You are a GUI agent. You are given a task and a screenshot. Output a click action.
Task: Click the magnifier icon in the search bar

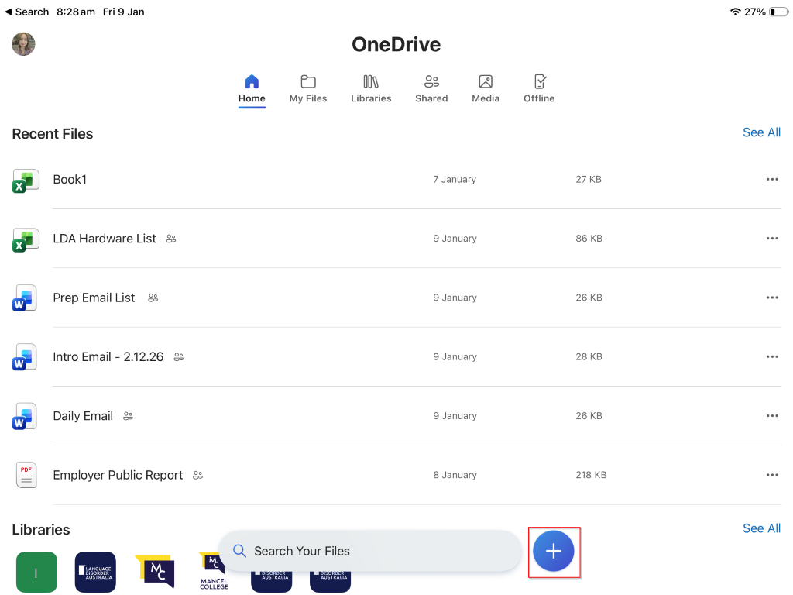point(239,551)
